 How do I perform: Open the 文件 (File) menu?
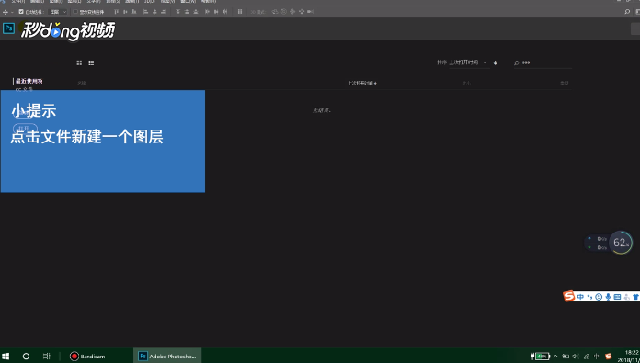tap(17, 2)
